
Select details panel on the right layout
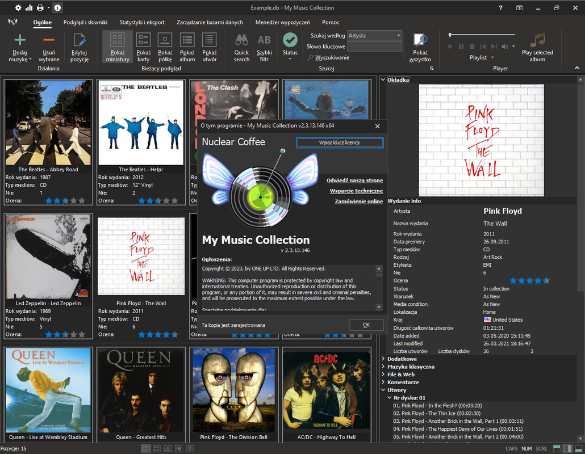(567, 448)
